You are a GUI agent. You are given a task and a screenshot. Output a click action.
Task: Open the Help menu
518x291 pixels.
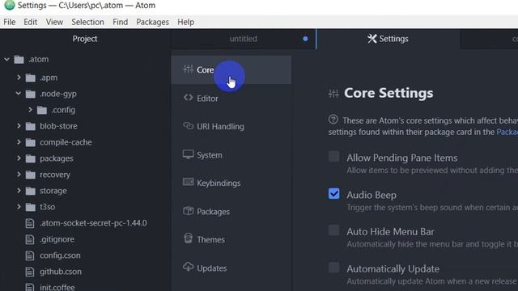point(186,22)
